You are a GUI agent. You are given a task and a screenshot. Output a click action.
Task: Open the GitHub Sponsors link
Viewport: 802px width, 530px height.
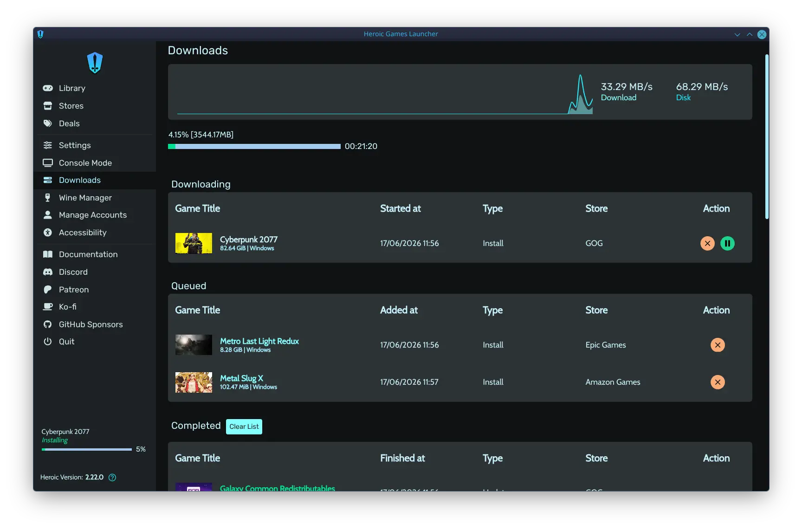(x=95, y=324)
